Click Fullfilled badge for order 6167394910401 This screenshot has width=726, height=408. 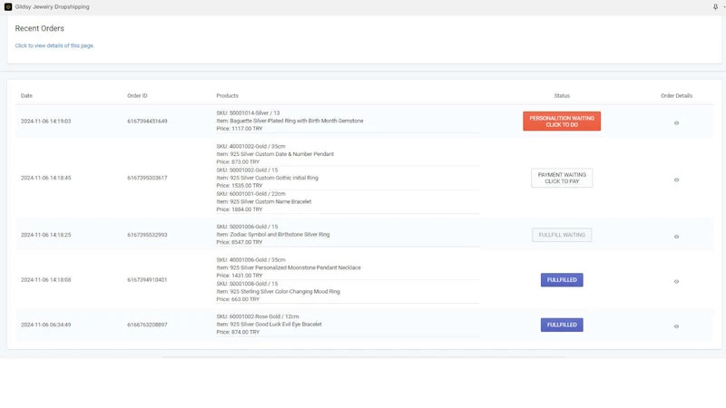[562, 280]
